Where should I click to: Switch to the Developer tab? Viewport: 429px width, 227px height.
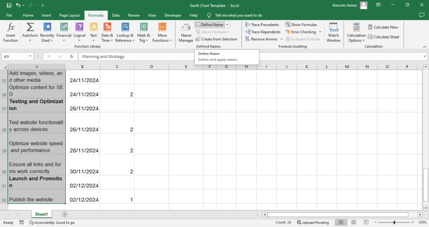tap(173, 15)
